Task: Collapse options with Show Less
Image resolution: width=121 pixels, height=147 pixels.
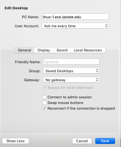Action: click(16, 141)
